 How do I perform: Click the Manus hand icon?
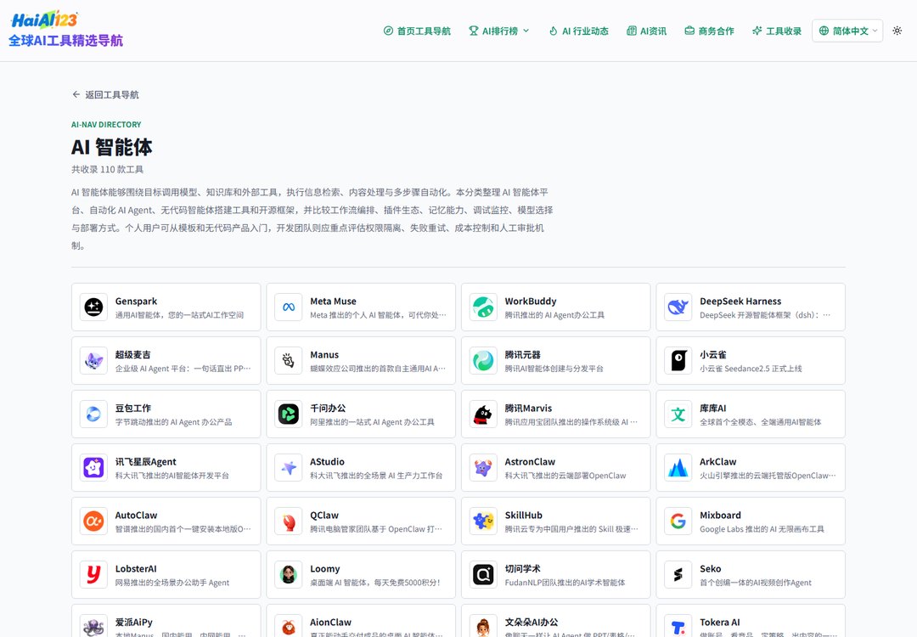point(289,361)
